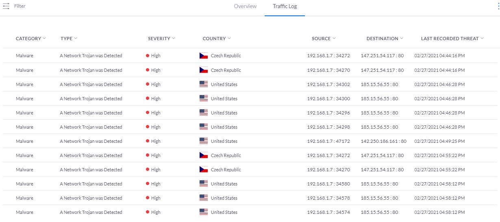This screenshot has height=222, width=500.
Task: Open the vertical three-dot options menu
Action: click(x=498, y=6)
